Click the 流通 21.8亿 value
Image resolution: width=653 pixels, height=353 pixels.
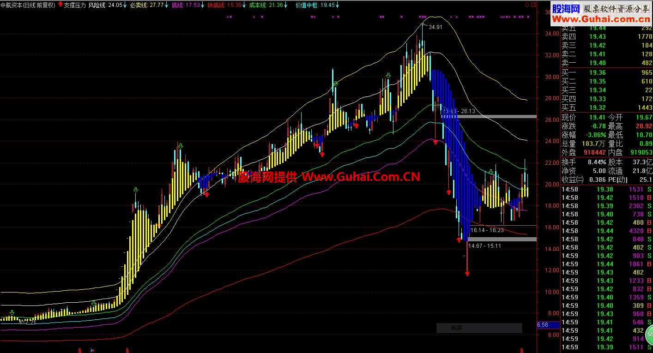click(x=642, y=171)
